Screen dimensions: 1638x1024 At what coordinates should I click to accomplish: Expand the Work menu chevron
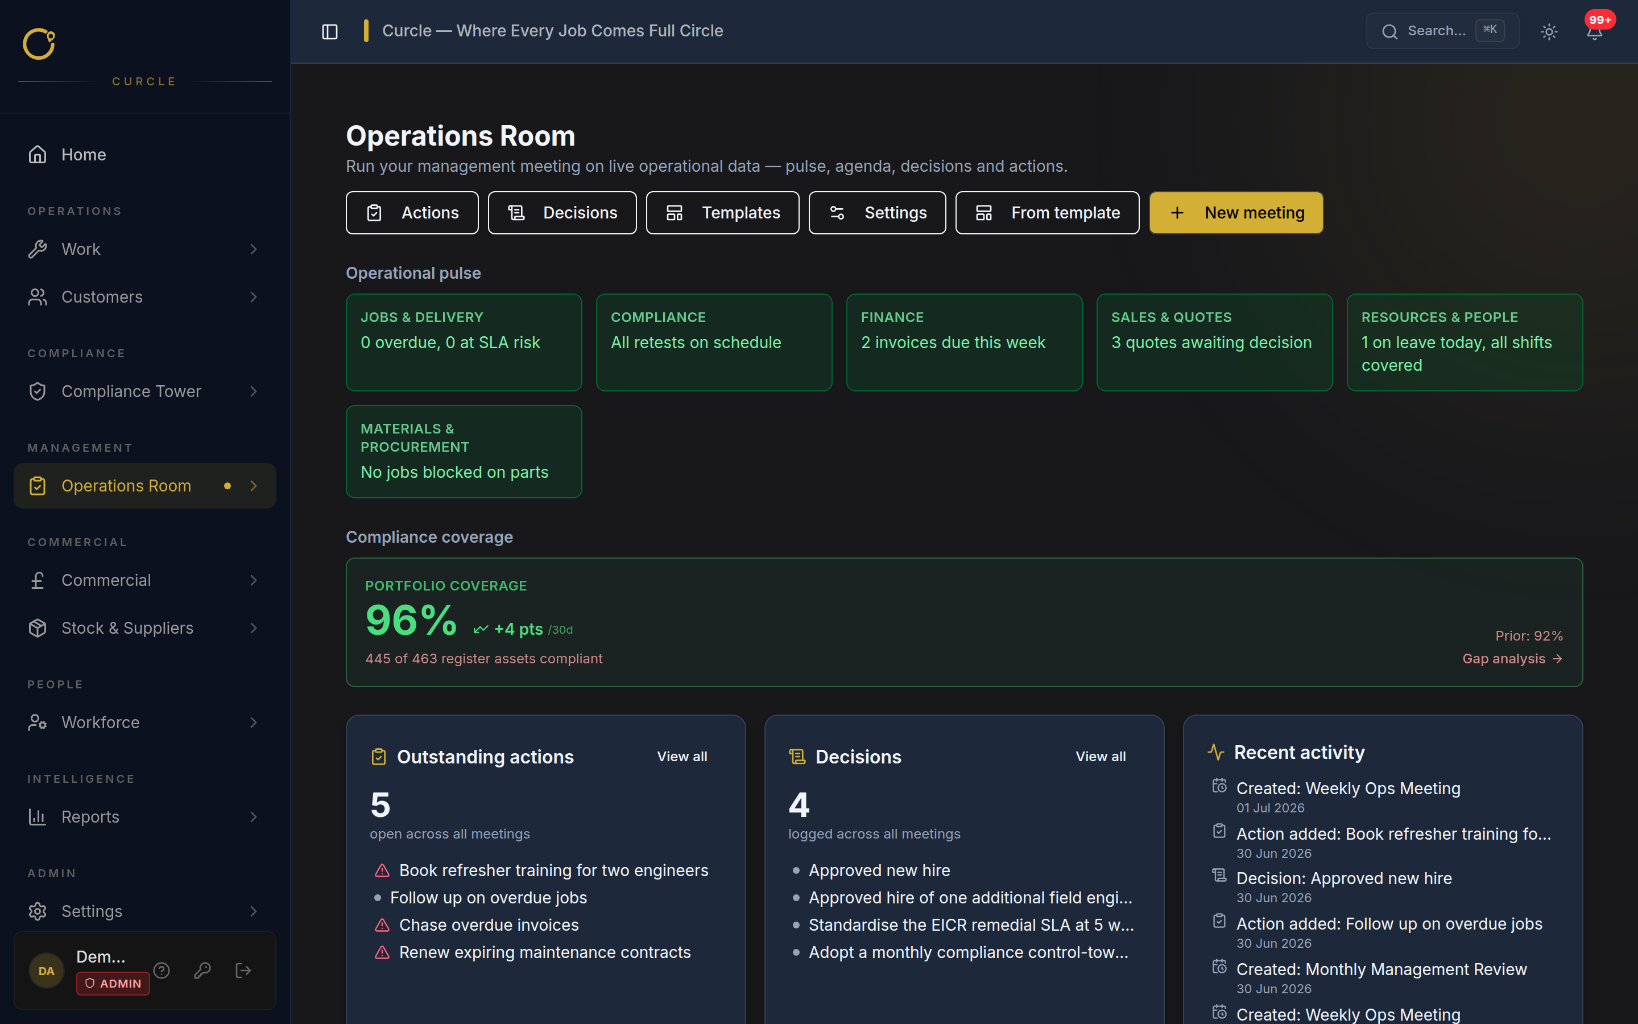[x=254, y=249]
